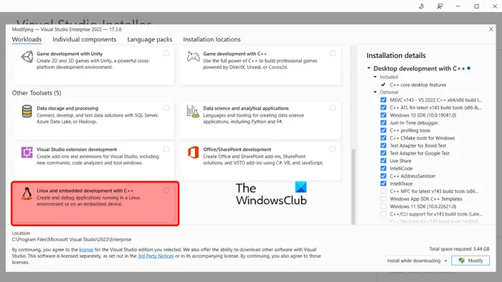The image size is (502, 282).
Task: Close the Modifying dialog with the X
Action: point(491,29)
